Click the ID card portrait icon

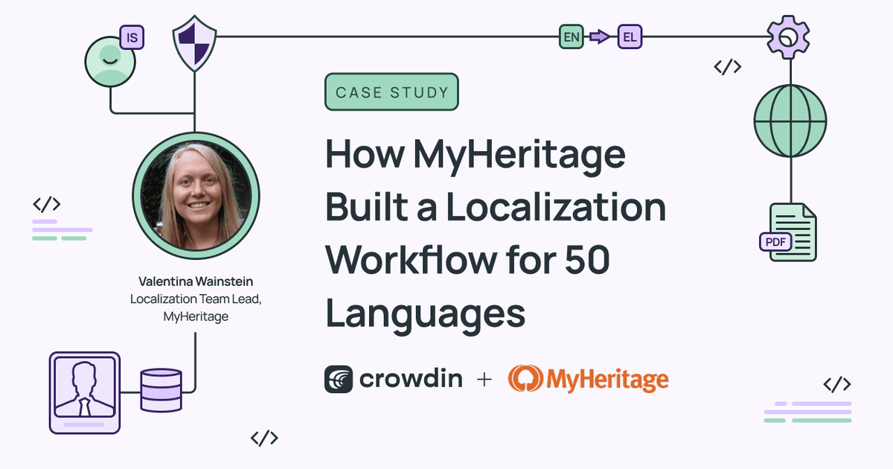coord(84,393)
